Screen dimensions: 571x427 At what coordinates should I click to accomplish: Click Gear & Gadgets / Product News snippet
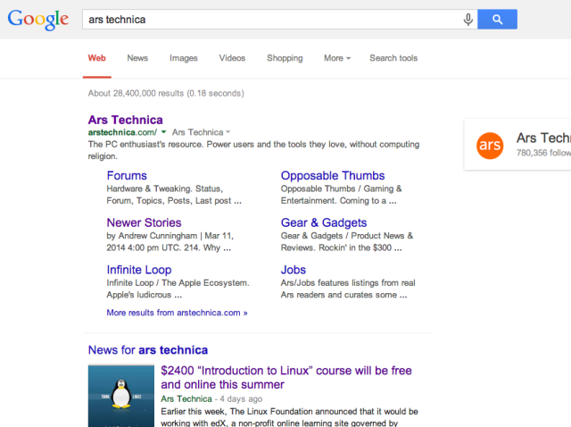tap(347, 241)
